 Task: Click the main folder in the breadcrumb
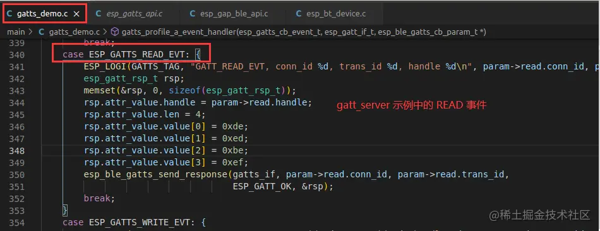point(16,32)
